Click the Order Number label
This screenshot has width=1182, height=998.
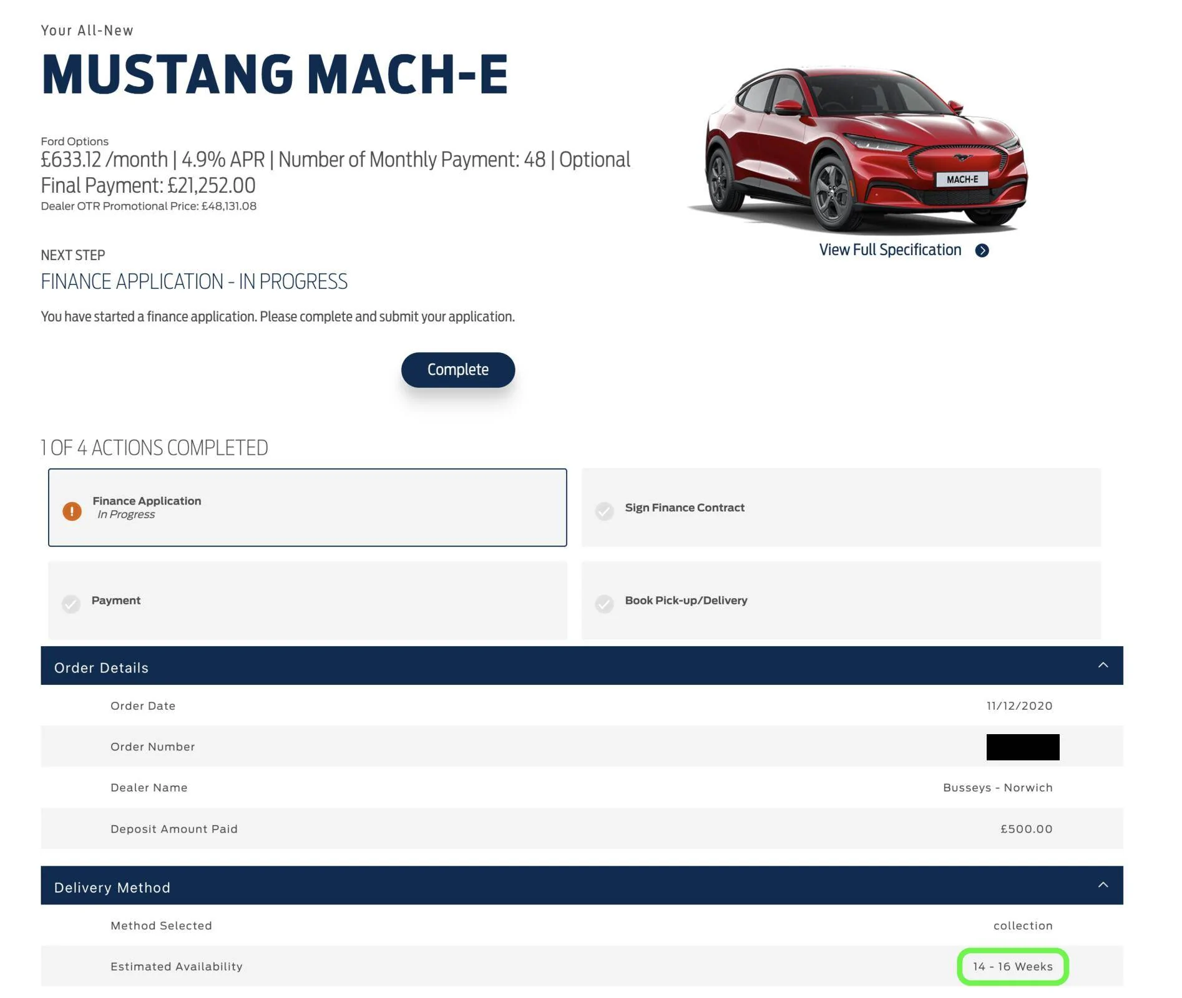coord(152,747)
